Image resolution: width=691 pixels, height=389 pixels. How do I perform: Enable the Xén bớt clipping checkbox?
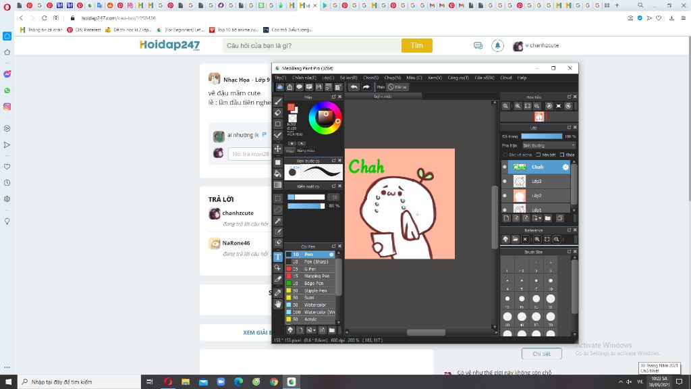tap(538, 155)
